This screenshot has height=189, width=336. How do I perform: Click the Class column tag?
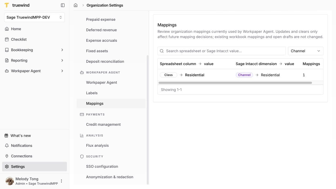[169, 75]
